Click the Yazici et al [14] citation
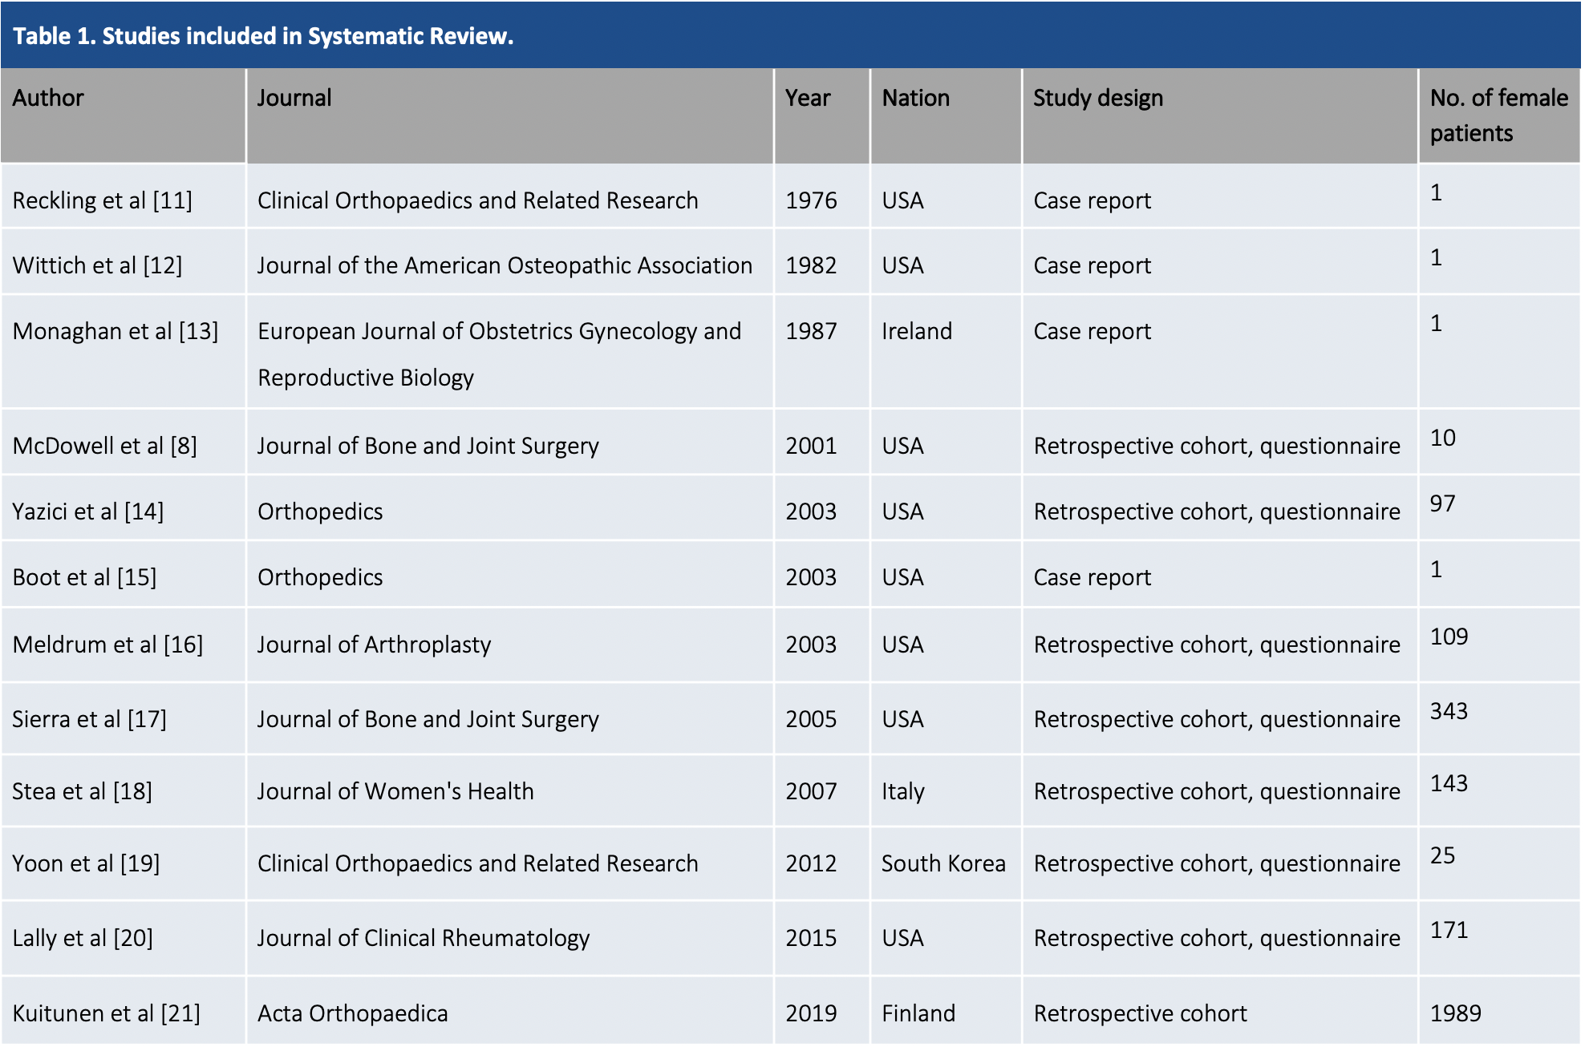Screen dimensions: 1585x1047 (87, 511)
